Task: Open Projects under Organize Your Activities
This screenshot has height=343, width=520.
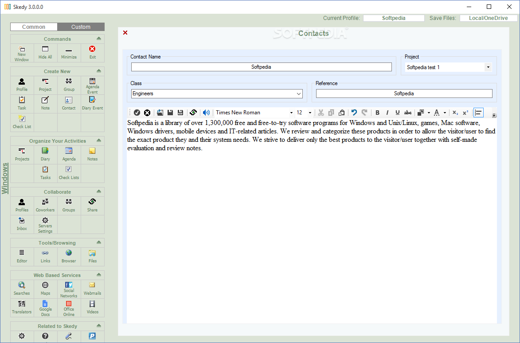Action: pyautogui.click(x=22, y=154)
